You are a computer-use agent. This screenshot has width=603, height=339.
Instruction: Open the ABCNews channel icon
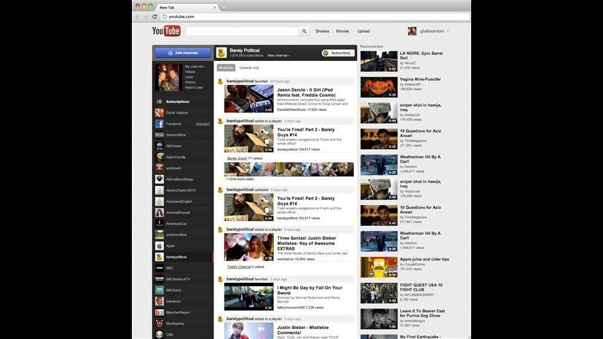pos(159,146)
